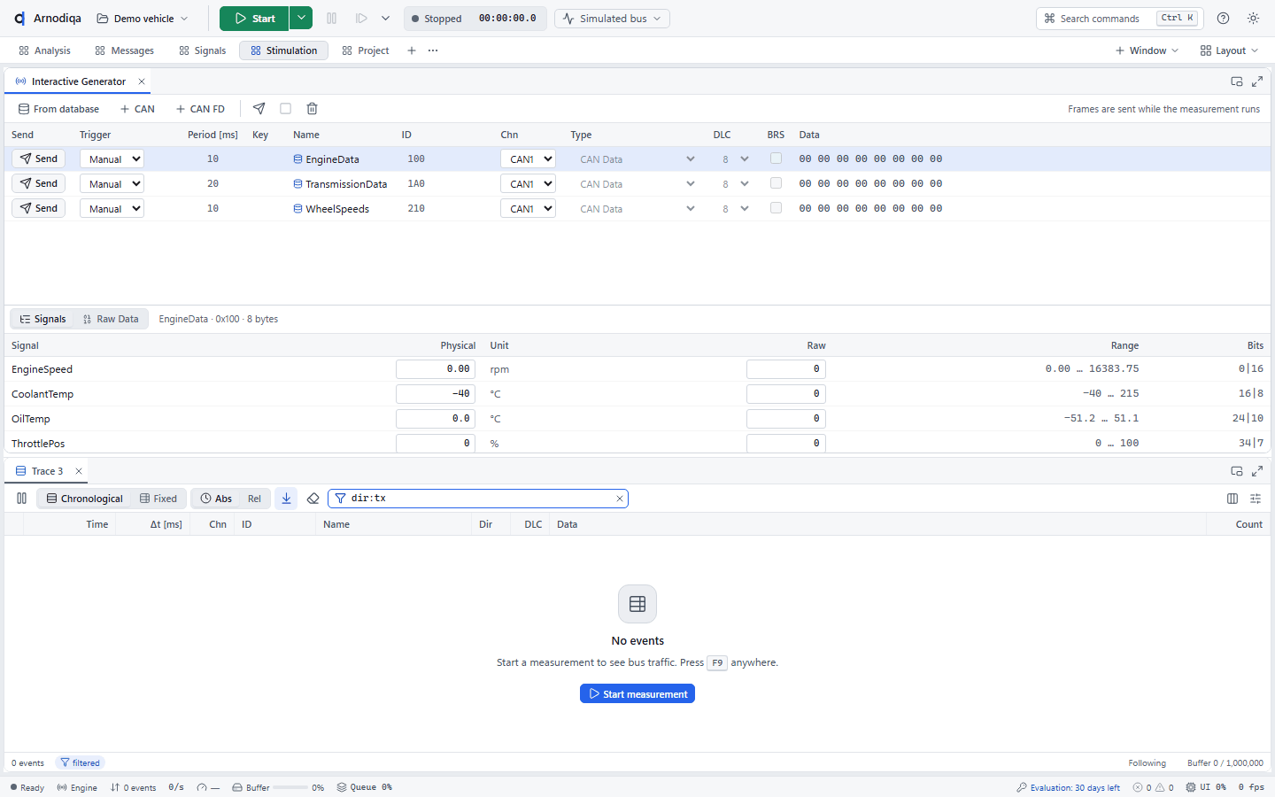Click the From database button
The height and width of the screenshot is (797, 1275).
pyautogui.click(x=58, y=109)
